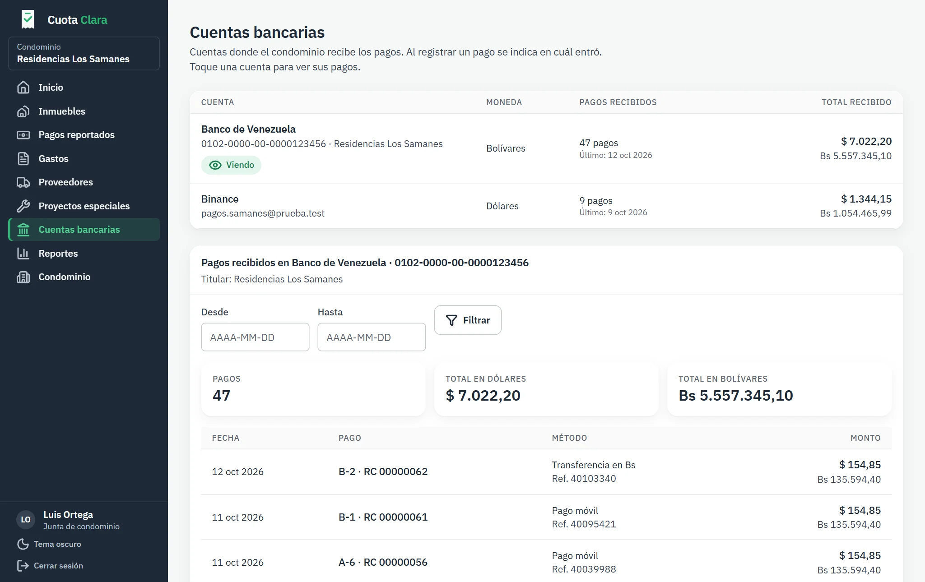Image resolution: width=925 pixels, height=582 pixels.
Task: Click Ref. 40103340 text
Action: point(584,479)
